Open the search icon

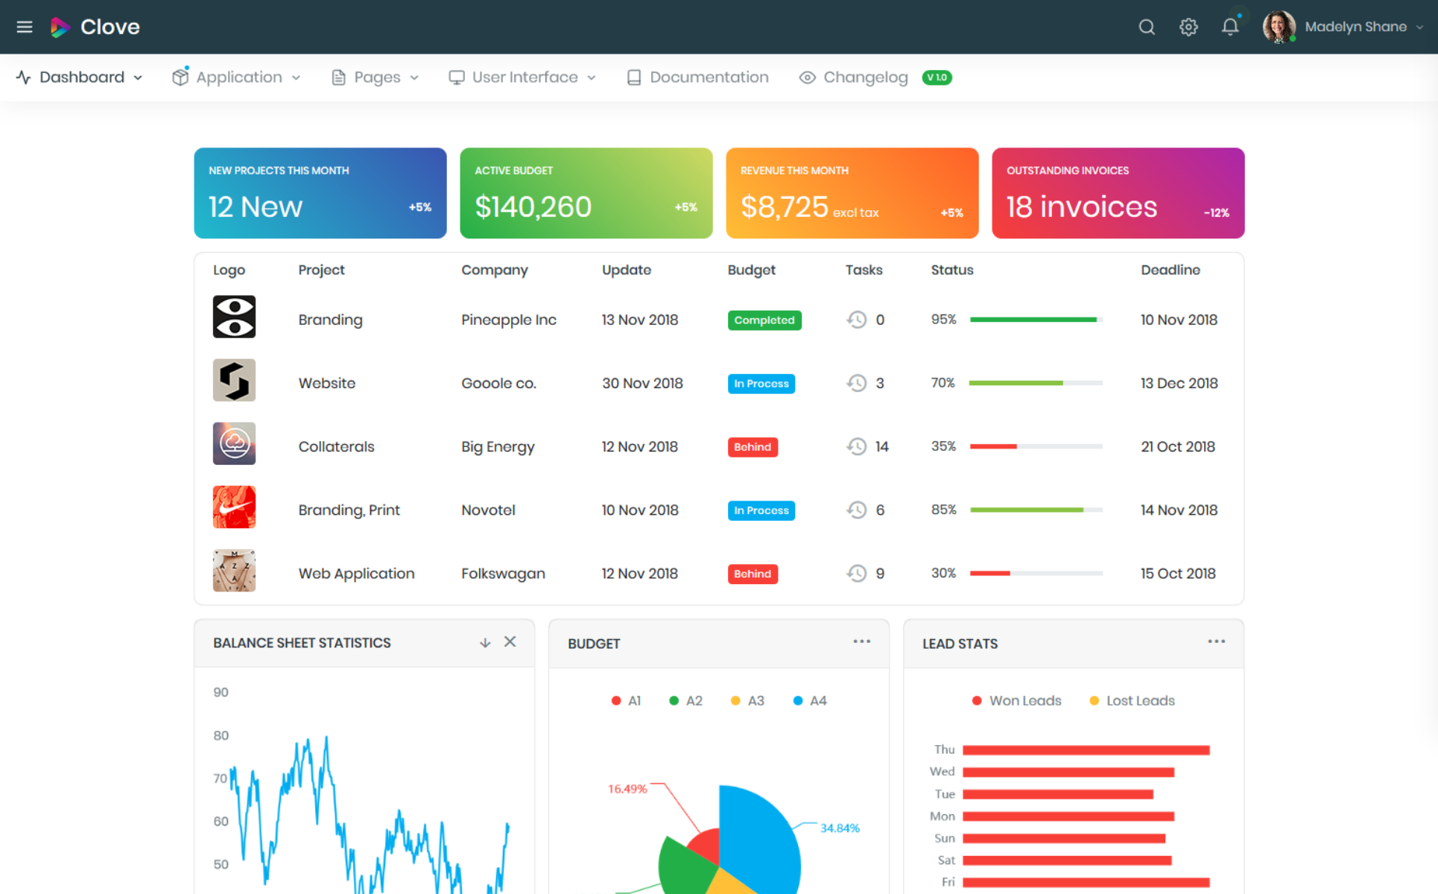point(1147,27)
